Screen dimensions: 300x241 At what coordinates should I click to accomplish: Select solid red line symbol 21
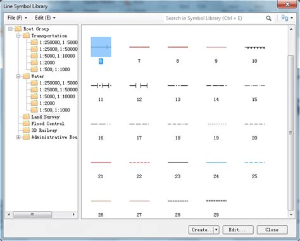click(x=101, y=162)
